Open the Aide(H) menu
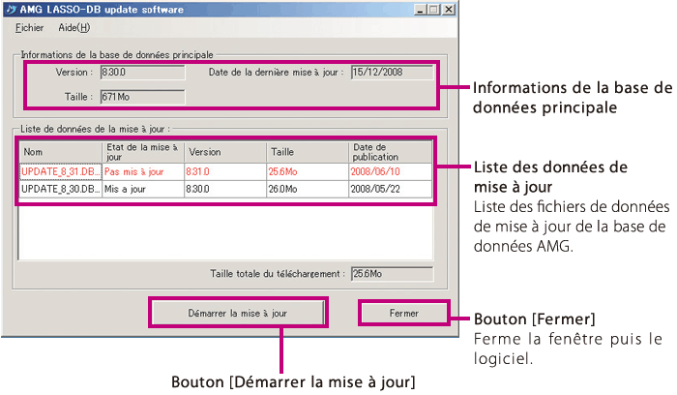The image size is (677, 395). [x=74, y=28]
